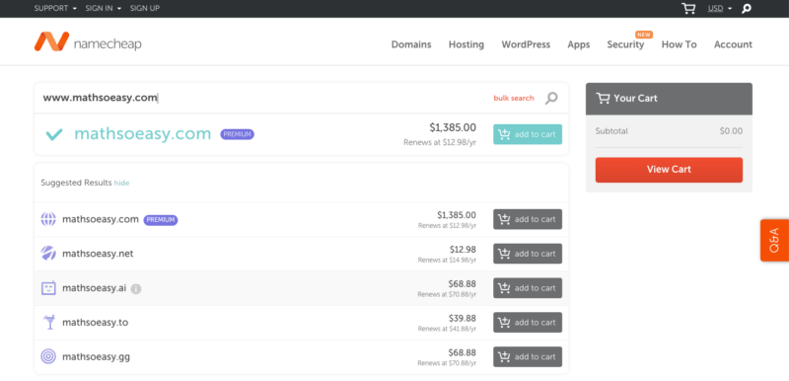Open the WordPress menu

tap(526, 44)
